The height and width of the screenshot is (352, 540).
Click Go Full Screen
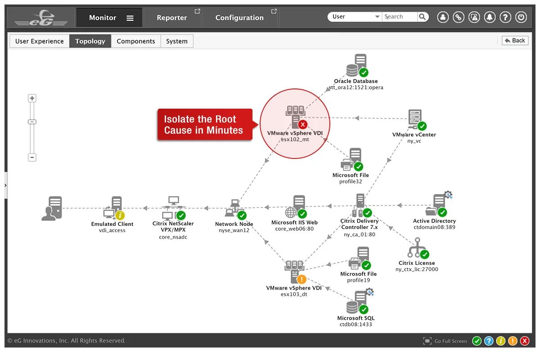tap(445, 341)
